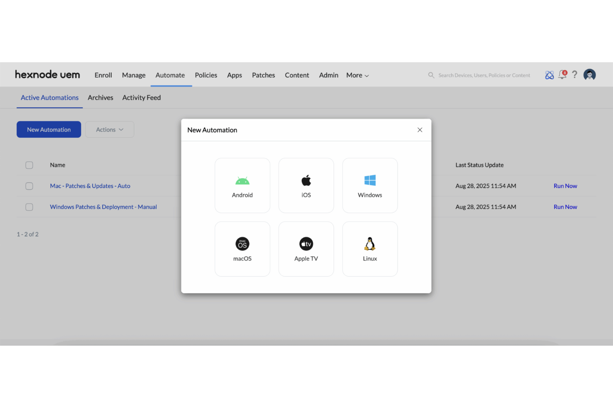The width and height of the screenshot is (613, 408).
Task: Open the Admin menu
Action: pos(328,75)
